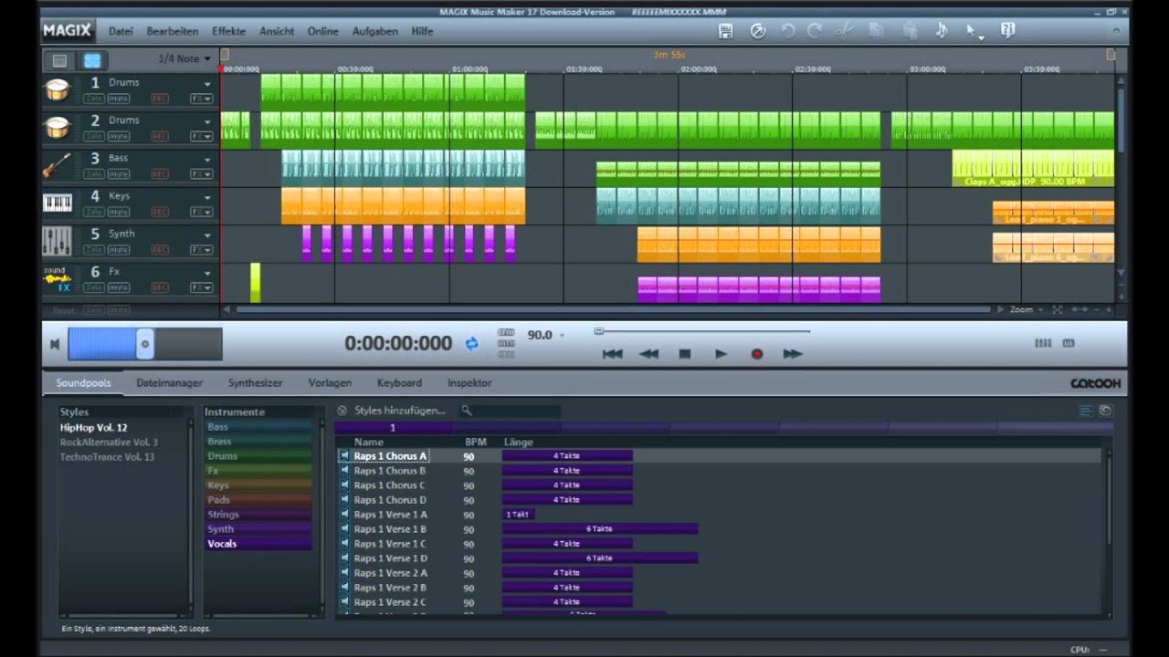The height and width of the screenshot is (657, 1169).
Task: Solo track 1 Drums
Action: pyautogui.click(x=94, y=98)
